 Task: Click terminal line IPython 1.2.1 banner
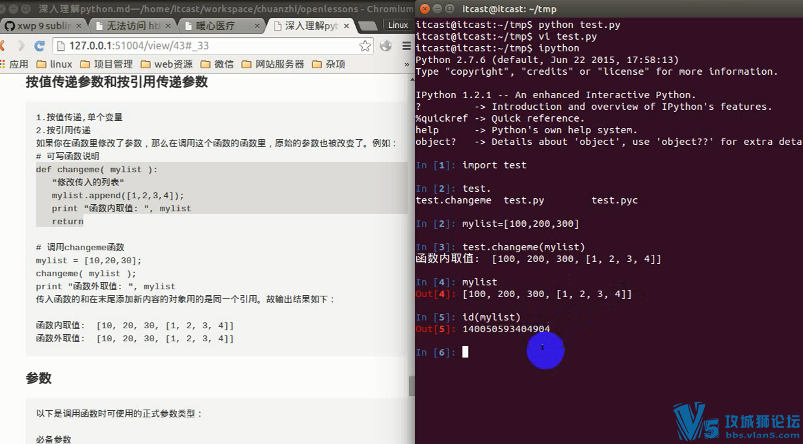click(x=556, y=95)
